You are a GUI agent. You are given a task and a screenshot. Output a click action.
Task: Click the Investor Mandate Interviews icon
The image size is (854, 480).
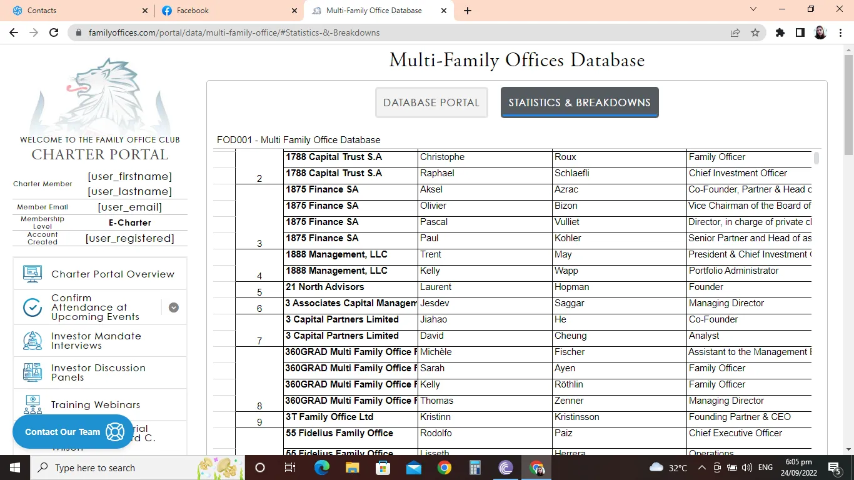point(33,341)
